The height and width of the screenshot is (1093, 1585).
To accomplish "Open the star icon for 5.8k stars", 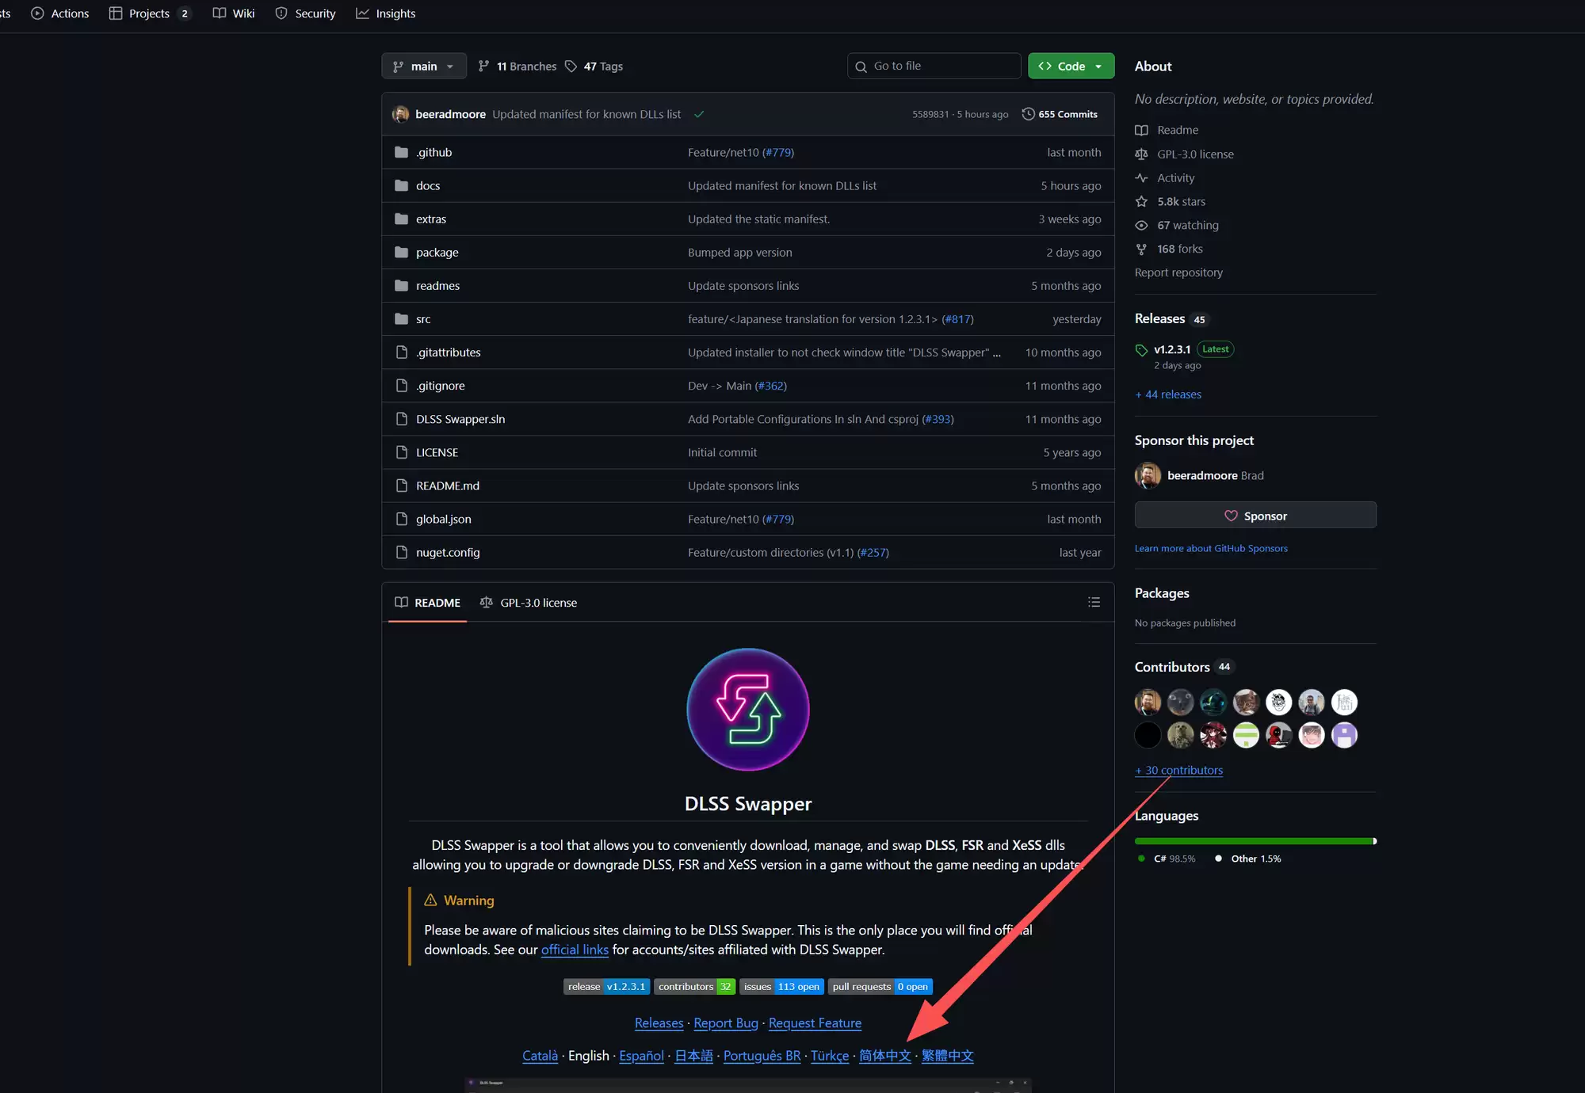I will (x=1141, y=202).
